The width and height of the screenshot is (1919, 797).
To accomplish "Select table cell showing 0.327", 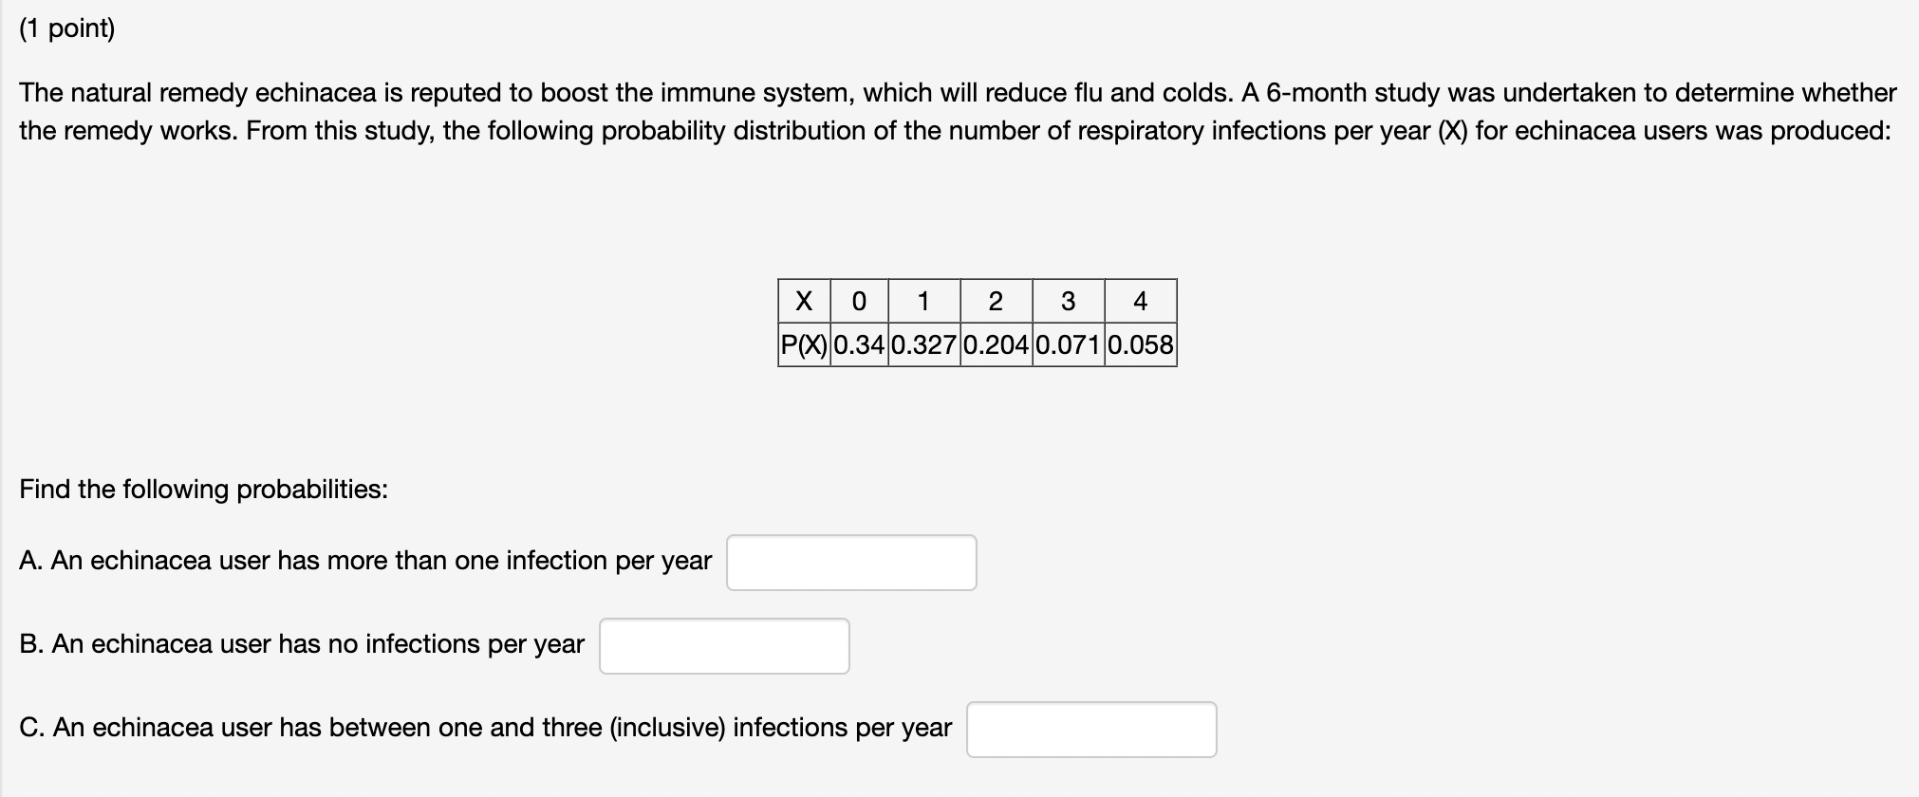I will click(924, 344).
